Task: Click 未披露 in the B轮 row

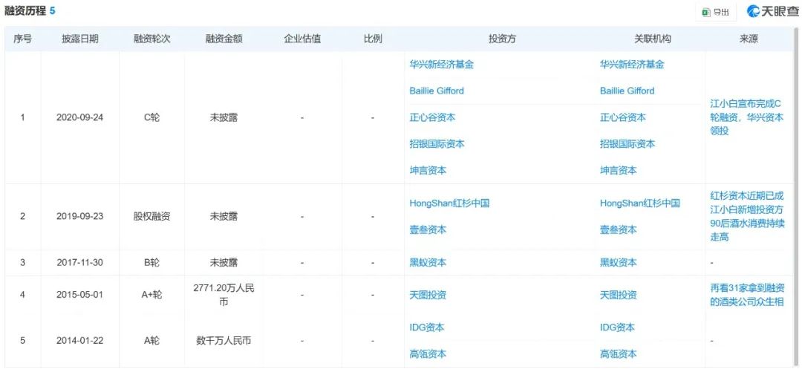Action: [224, 263]
